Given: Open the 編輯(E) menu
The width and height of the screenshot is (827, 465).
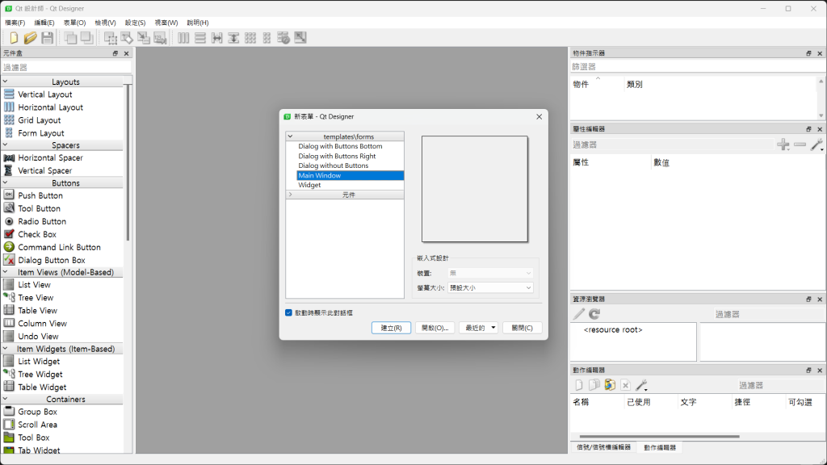Looking at the screenshot, I should pyautogui.click(x=44, y=23).
